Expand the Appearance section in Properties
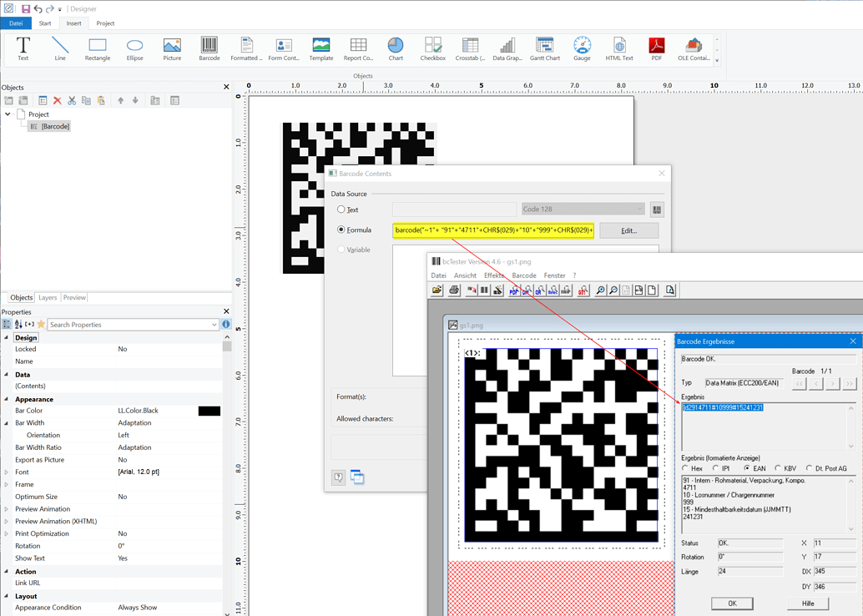This screenshot has height=616, width=863. 5,398
